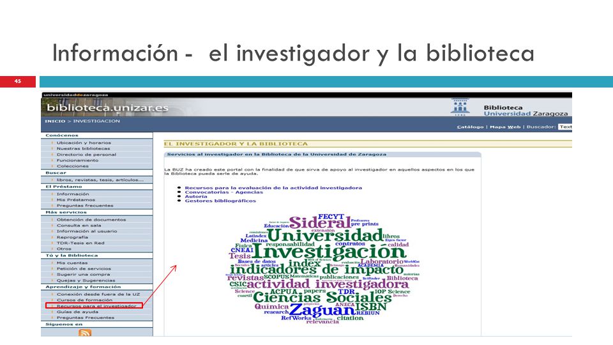Click the Síguenos en header
This screenshot has width=613, height=345.
(x=64, y=325)
